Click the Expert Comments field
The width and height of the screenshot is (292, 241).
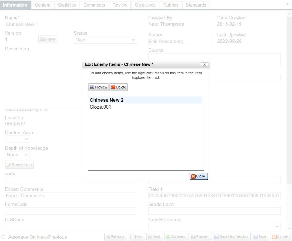[71, 196]
